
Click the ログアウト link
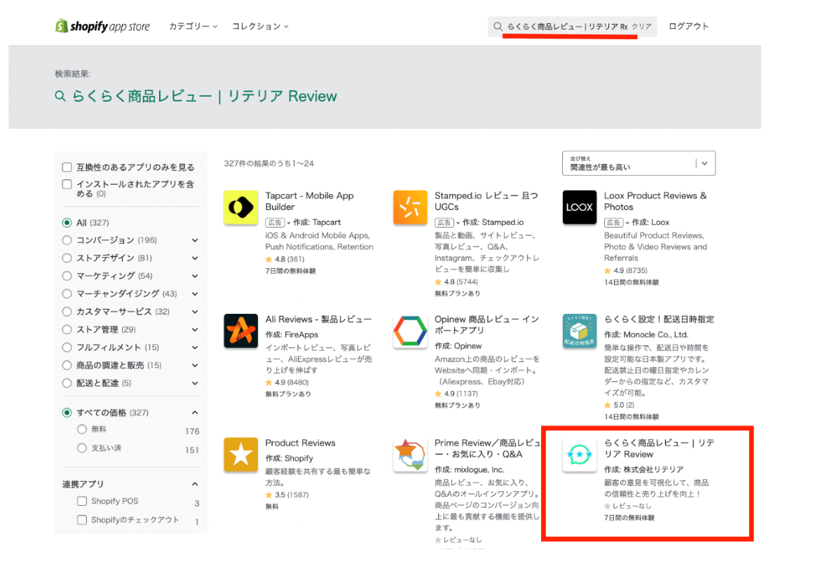coord(688,26)
